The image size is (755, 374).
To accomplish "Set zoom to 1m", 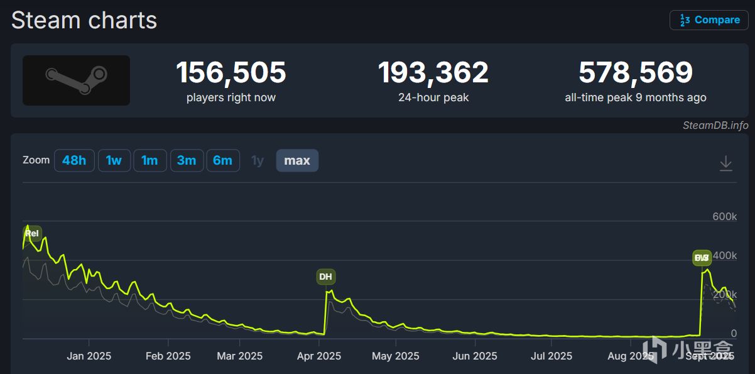I will coord(149,160).
